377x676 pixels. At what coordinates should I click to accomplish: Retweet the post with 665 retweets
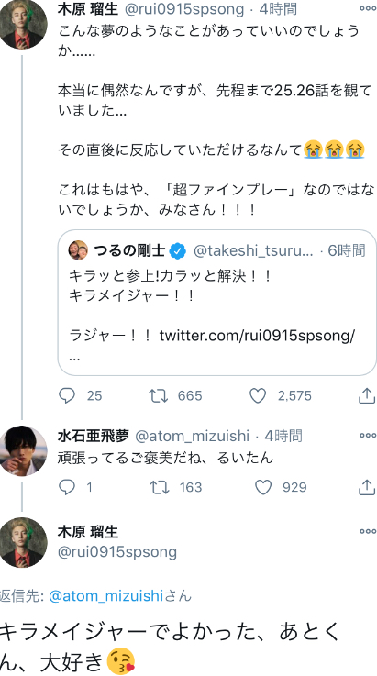pyautogui.click(x=159, y=395)
